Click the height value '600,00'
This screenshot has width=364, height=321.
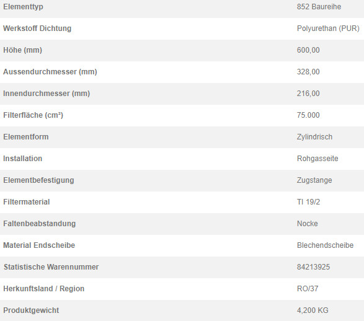tap(308, 50)
